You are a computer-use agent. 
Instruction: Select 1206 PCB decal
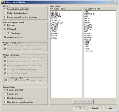(86, 12)
